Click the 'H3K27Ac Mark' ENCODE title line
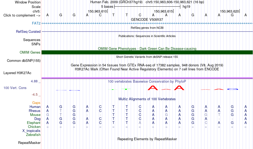 (x=147, y=69)
